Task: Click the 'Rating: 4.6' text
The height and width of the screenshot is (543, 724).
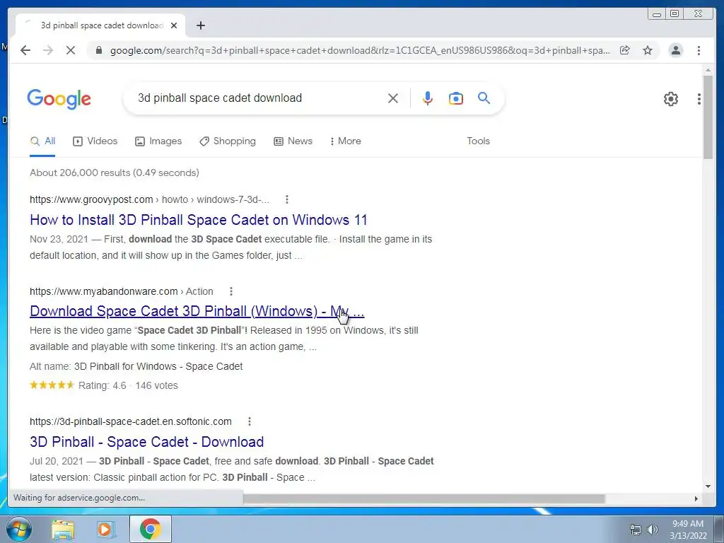Action: (x=102, y=385)
